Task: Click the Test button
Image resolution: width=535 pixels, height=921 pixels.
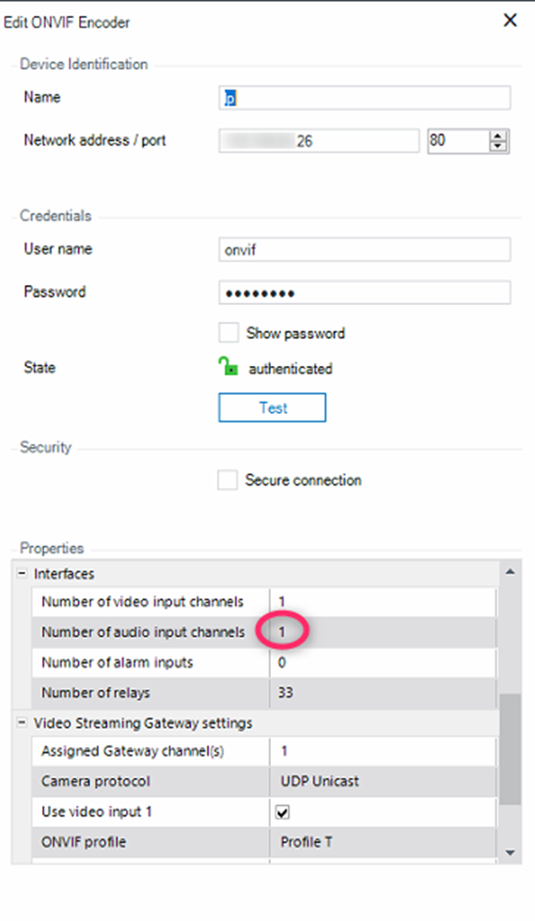Action: tap(273, 407)
